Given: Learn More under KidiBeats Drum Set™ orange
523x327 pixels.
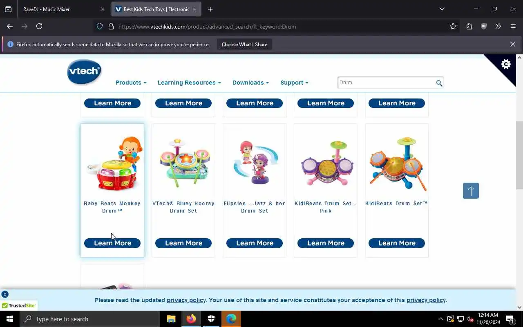Looking at the screenshot, I should (x=397, y=243).
